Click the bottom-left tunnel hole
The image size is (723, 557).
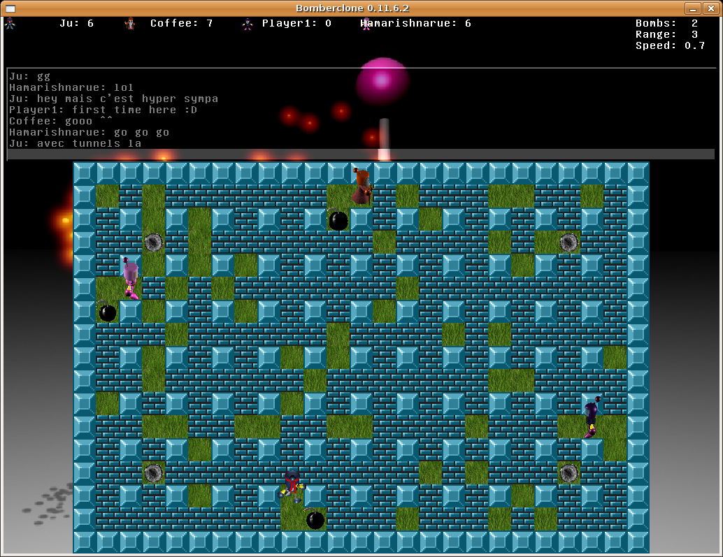pos(154,472)
